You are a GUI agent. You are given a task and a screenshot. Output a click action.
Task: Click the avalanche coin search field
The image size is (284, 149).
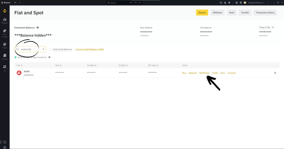[x=30, y=49]
